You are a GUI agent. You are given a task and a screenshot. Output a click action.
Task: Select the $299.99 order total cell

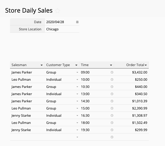[x=131, y=130]
